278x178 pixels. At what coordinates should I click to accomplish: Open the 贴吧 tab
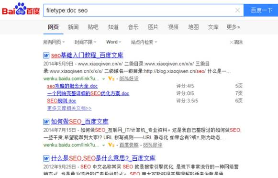pyautogui.click(x=93, y=27)
